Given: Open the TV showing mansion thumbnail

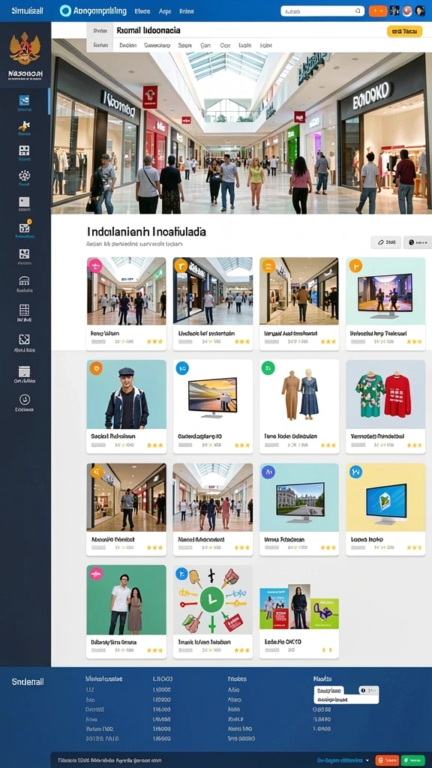Looking at the screenshot, I should tap(299, 498).
